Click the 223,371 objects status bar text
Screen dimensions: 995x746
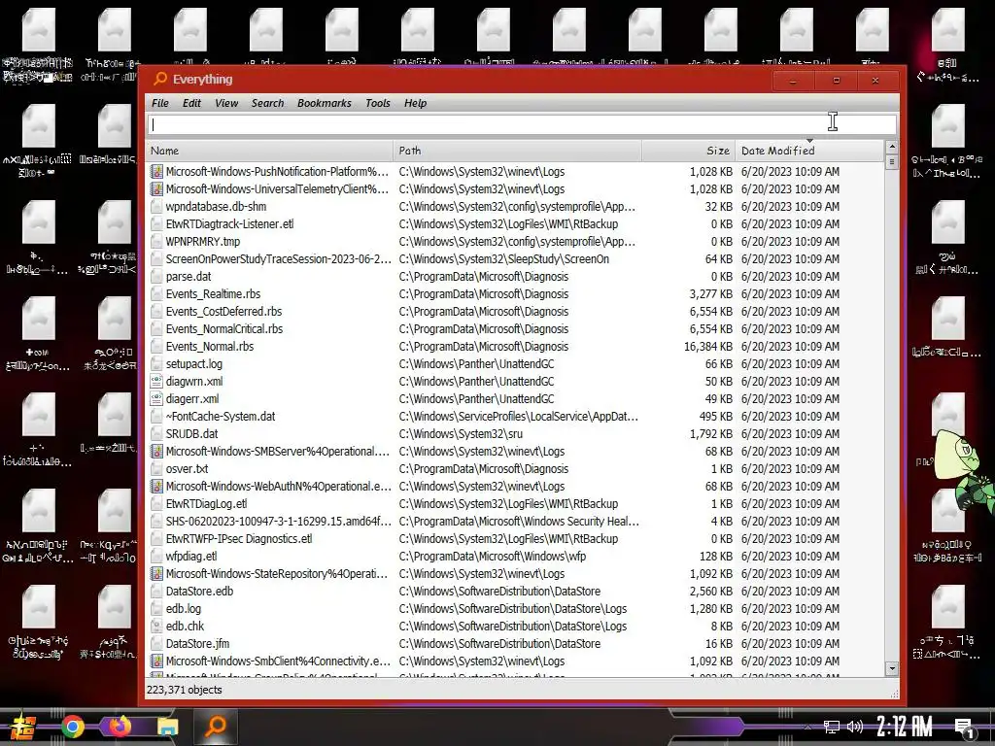(x=185, y=690)
